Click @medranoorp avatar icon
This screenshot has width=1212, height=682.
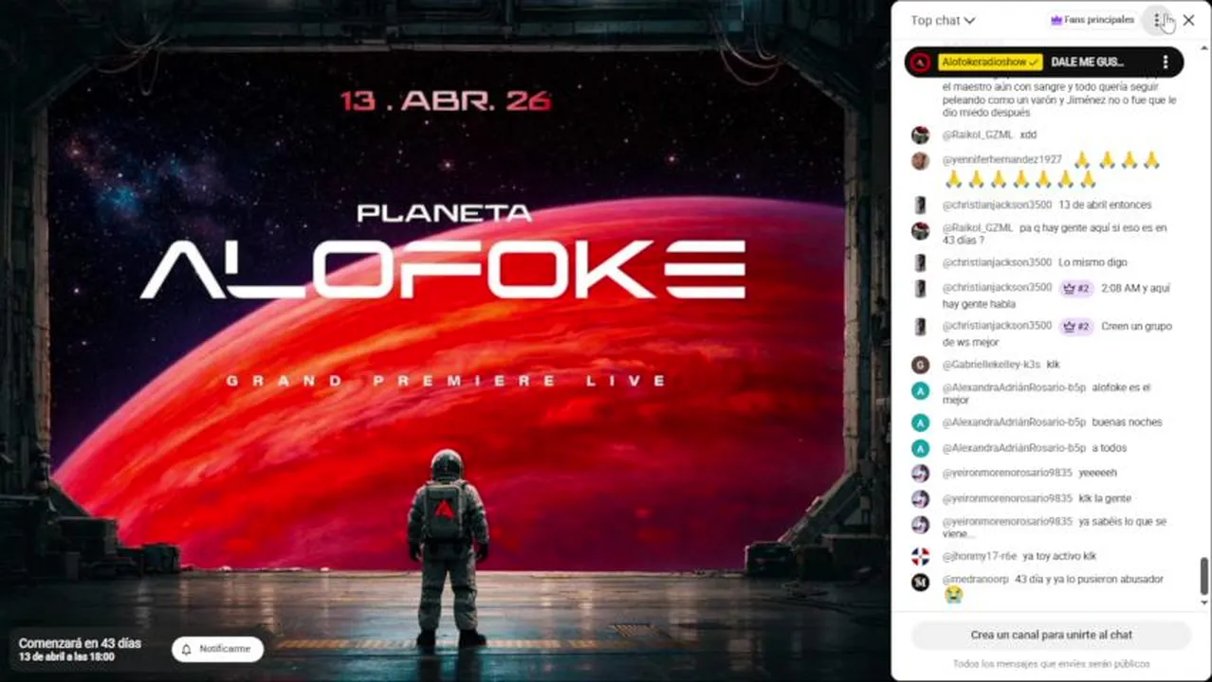pyautogui.click(x=920, y=582)
